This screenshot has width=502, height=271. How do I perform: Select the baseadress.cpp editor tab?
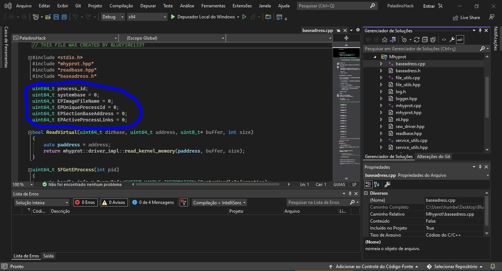coord(318,31)
